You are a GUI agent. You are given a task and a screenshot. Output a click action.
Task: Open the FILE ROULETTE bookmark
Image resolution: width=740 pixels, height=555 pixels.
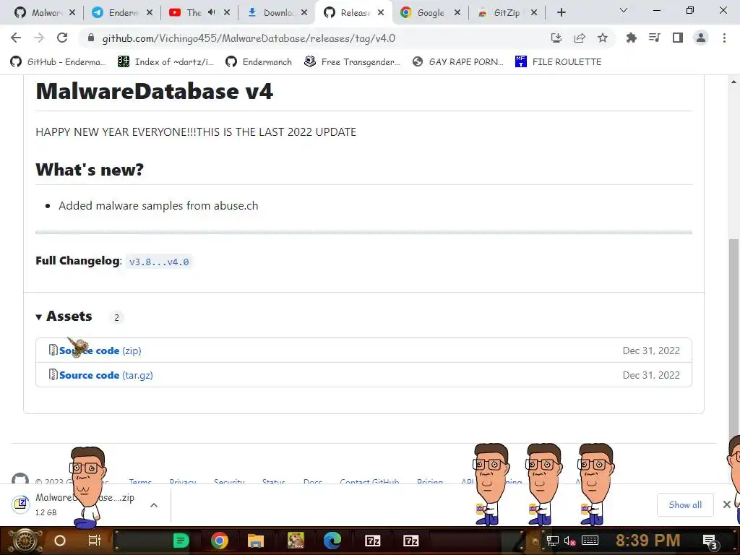click(x=559, y=62)
